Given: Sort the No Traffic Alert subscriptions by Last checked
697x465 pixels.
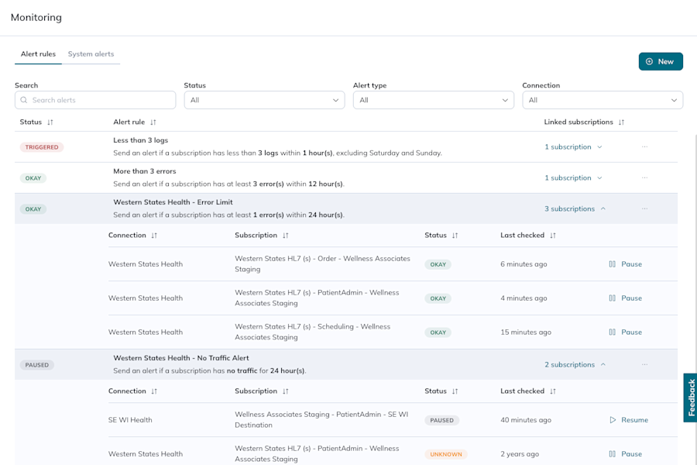Looking at the screenshot, I should [552, 391].
